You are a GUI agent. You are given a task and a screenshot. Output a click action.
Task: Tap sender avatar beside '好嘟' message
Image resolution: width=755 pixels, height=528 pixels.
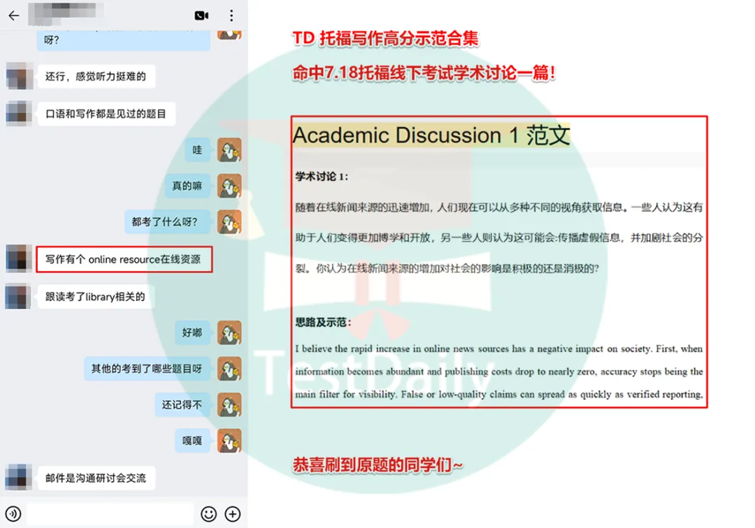(x=229, y=332)
